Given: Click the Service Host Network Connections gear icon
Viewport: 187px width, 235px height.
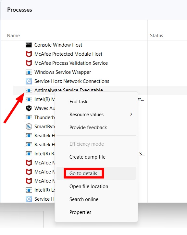Looking at the screenshot, I should tap(29, 81).
